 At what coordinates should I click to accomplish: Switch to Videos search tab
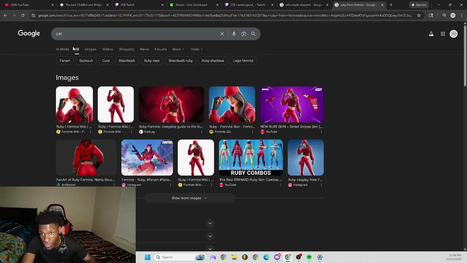tap(108, 49)
